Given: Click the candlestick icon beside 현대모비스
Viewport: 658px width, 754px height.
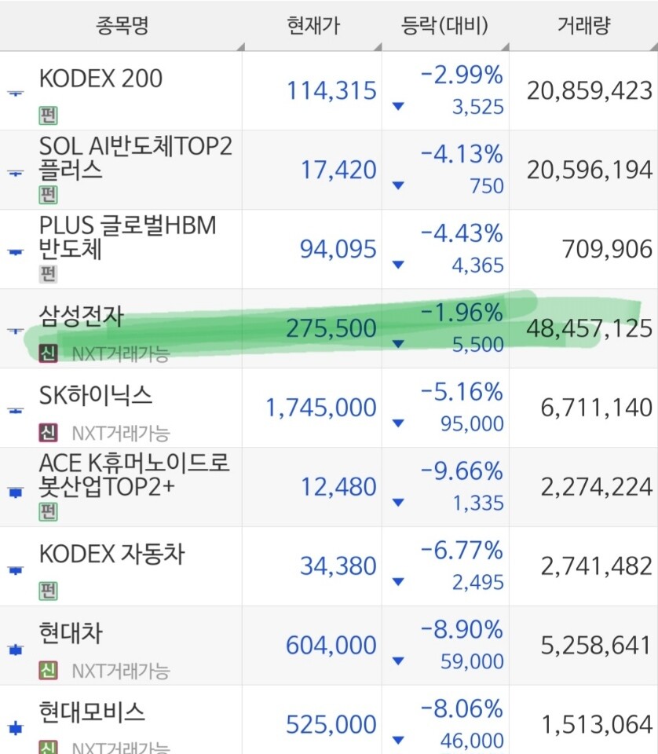Looking at the screenshot, I should point(16,728).
